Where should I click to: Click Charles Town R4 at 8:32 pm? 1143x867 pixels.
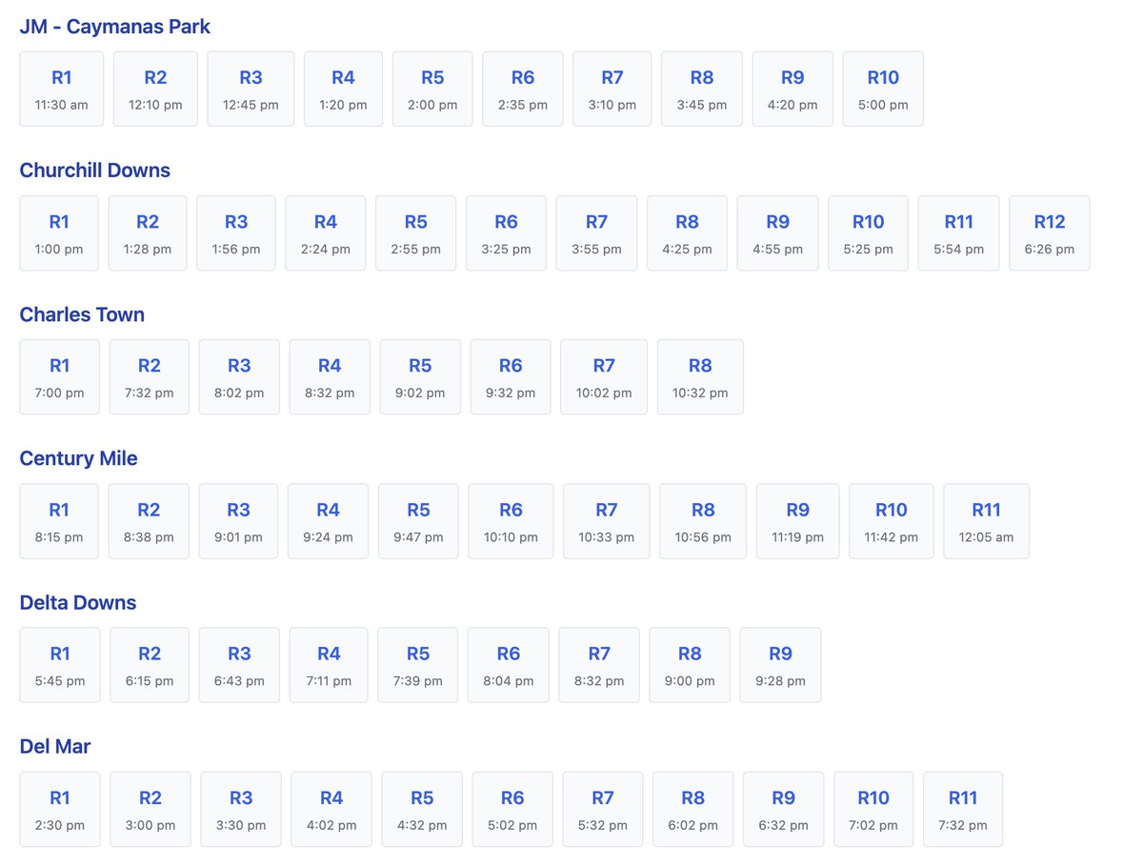coord(330,377)
